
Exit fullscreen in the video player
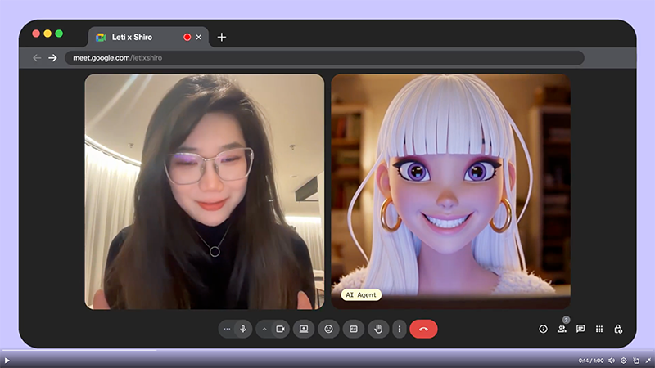pyautogui.click(x=648, y=361)
